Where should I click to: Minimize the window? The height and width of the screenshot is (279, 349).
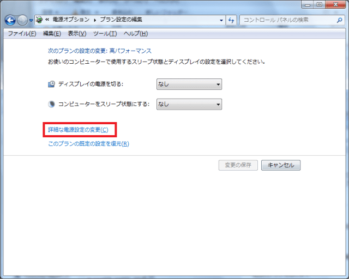pos(308,4)
